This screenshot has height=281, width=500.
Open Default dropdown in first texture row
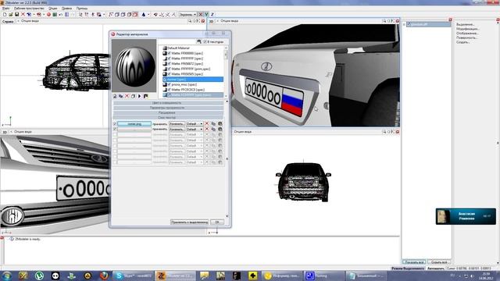pos(195,123)
